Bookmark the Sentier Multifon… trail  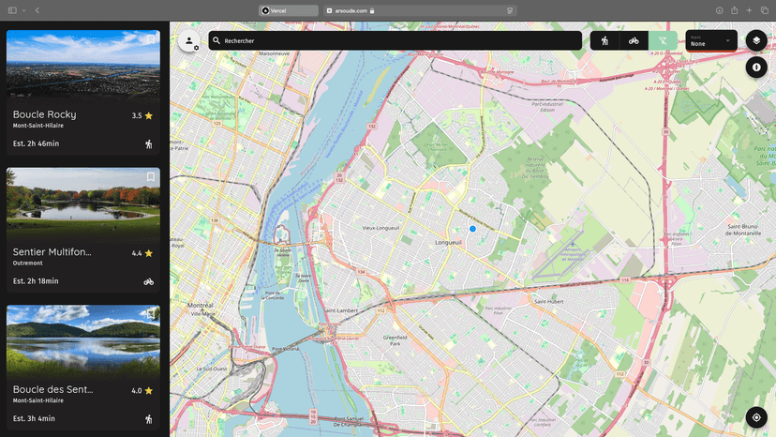click(151, 177)
